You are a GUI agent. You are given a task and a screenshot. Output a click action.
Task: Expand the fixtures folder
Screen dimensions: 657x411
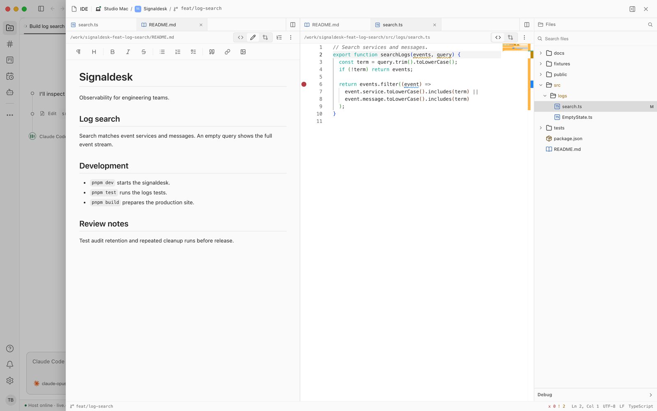tap(541, 64)
